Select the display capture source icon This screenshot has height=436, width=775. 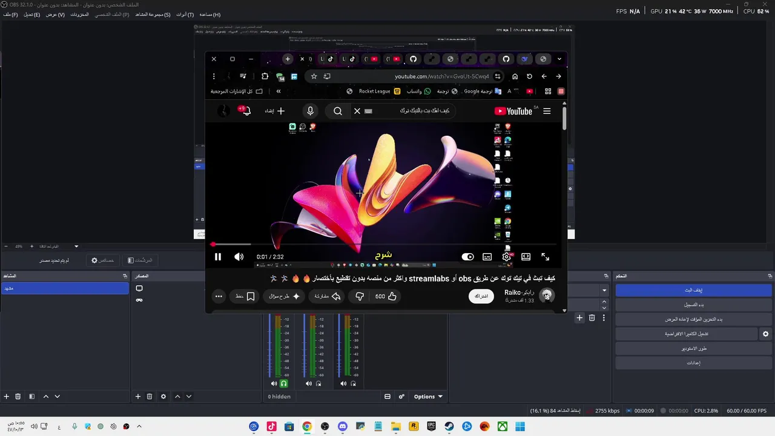(139, 288)
